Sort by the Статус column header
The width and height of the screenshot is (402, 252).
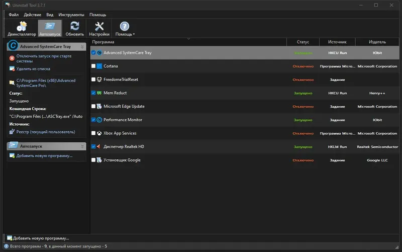pos(303,42)
